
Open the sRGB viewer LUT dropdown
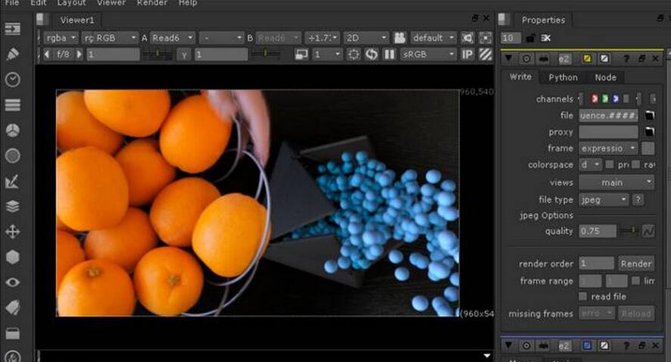pyautogui.click(x=428, y=55)
